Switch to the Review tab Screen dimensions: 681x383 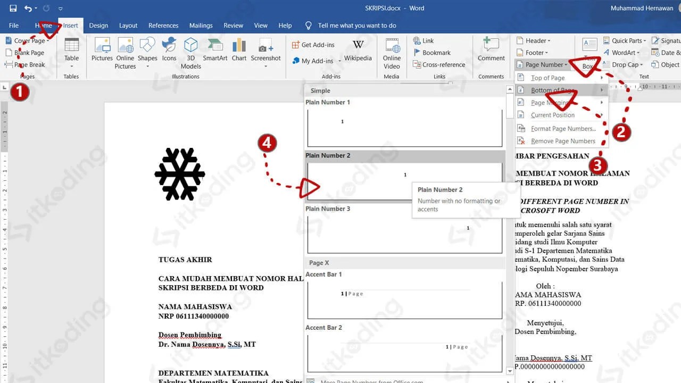pyautogui.click(x=234, y=26)
